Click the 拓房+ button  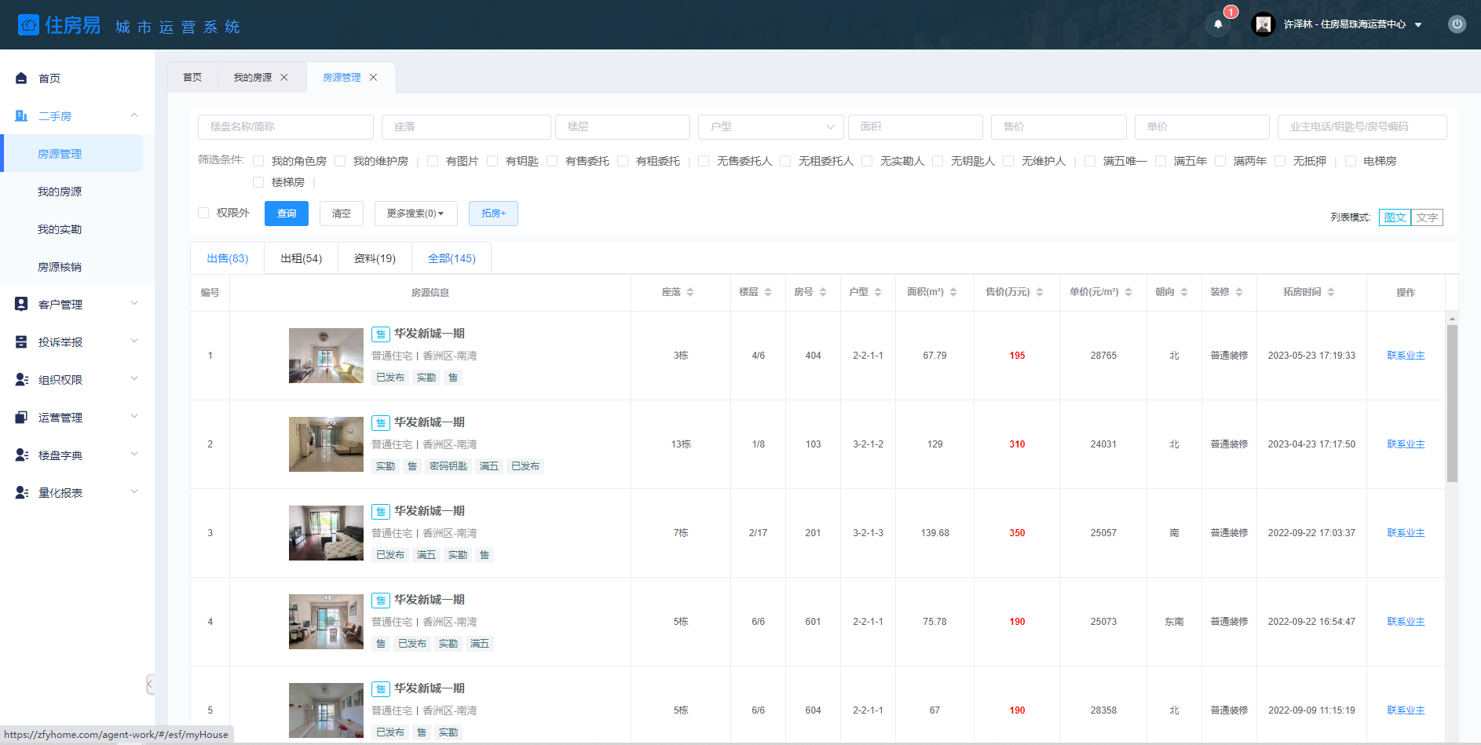493,214
